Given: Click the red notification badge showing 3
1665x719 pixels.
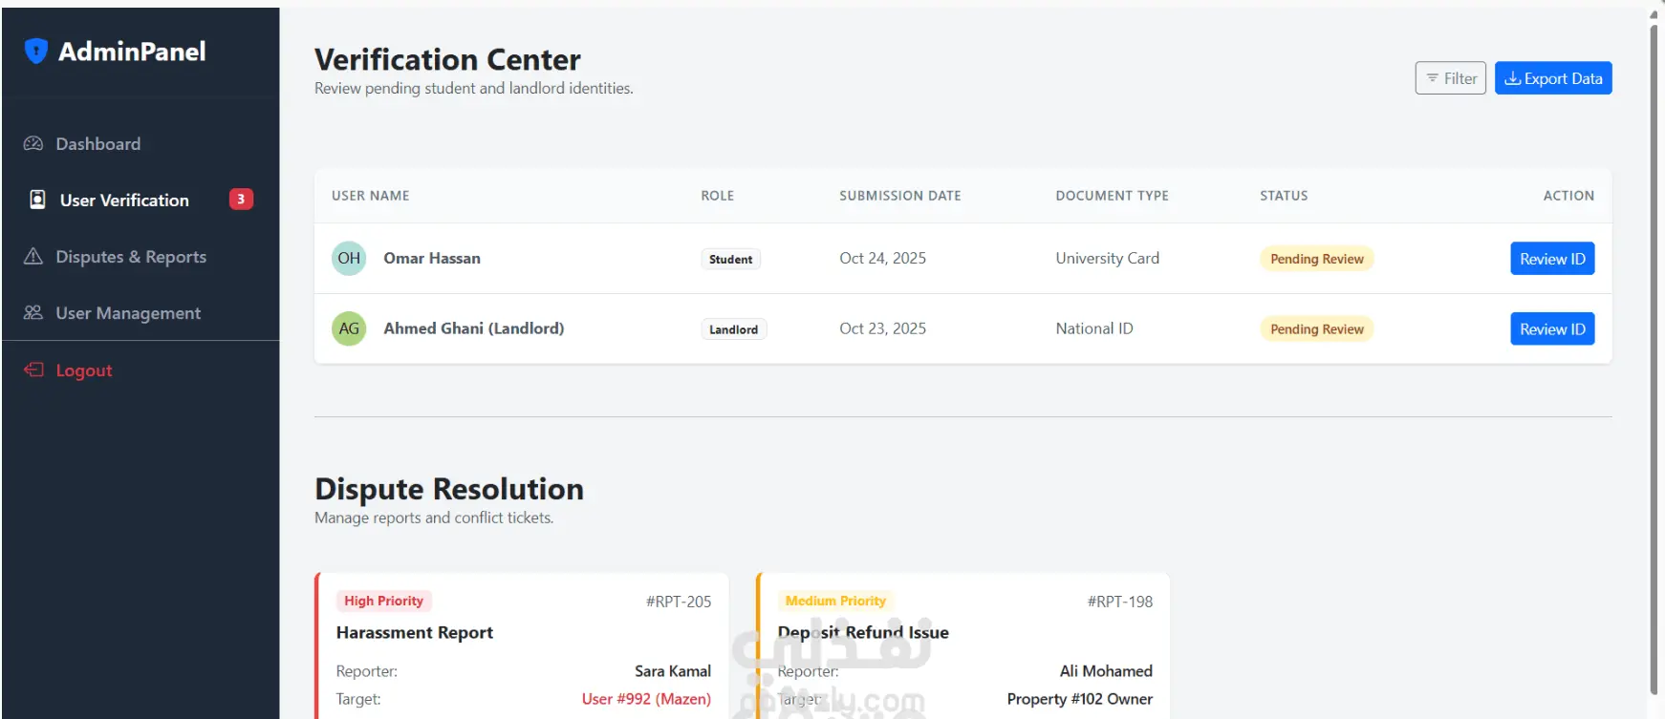Looking at the screenshot, I should pos(241,199).
